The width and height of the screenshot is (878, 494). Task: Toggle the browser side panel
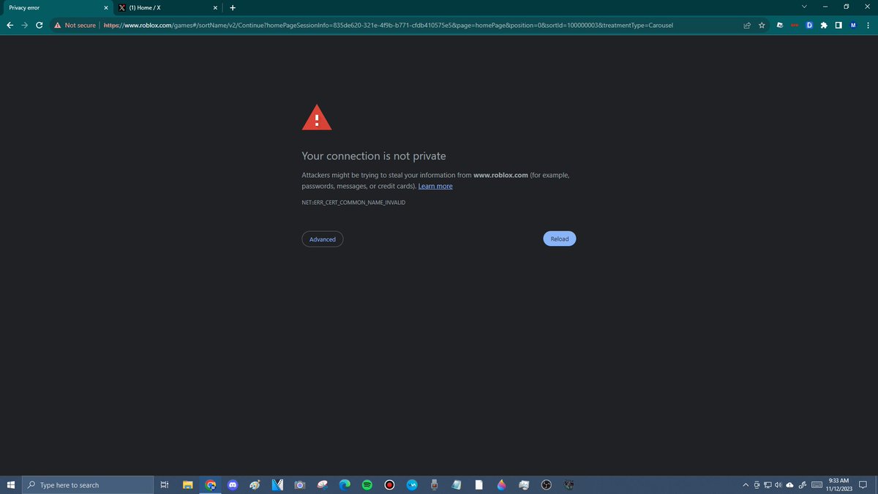pyautogui.click(x=838, y=25)
